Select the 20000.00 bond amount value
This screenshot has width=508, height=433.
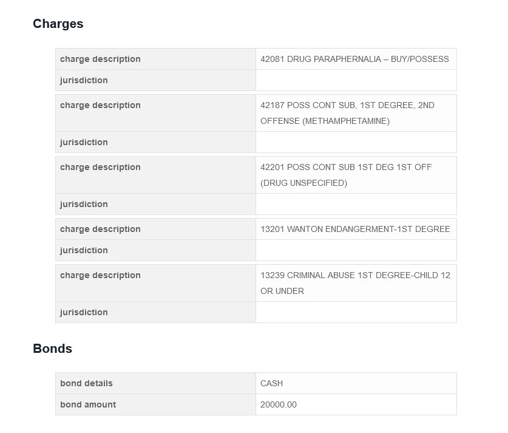(x=279, y=404)
